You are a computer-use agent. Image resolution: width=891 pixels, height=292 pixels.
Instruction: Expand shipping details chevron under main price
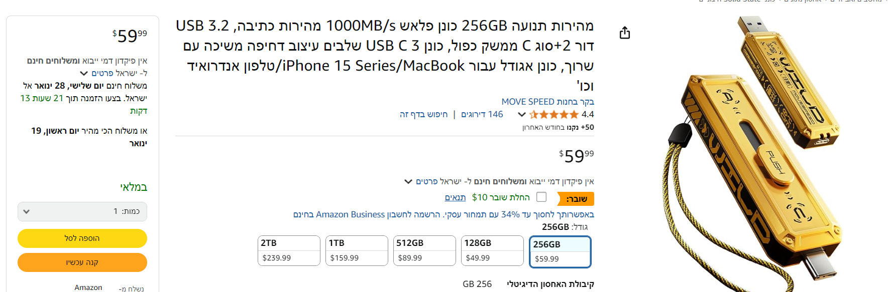(408, 181)
